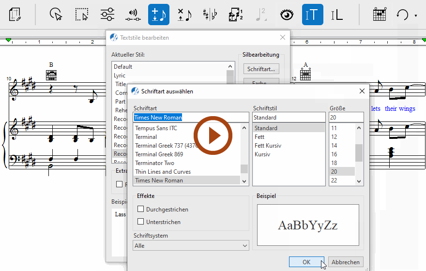Screen dimensions: 426x271
Task: Open the mixer sliders settings icon
Action: tap(107, 15)
